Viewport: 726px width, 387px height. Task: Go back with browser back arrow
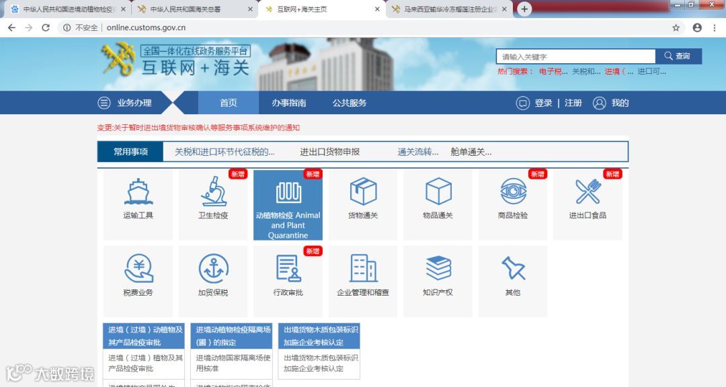tap(11, 28)
